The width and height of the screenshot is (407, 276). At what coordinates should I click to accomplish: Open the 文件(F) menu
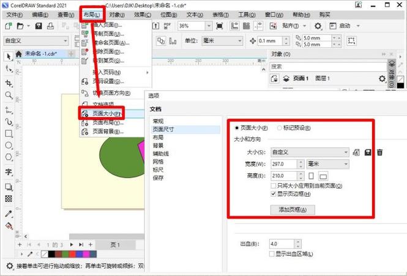pos(15,15)
